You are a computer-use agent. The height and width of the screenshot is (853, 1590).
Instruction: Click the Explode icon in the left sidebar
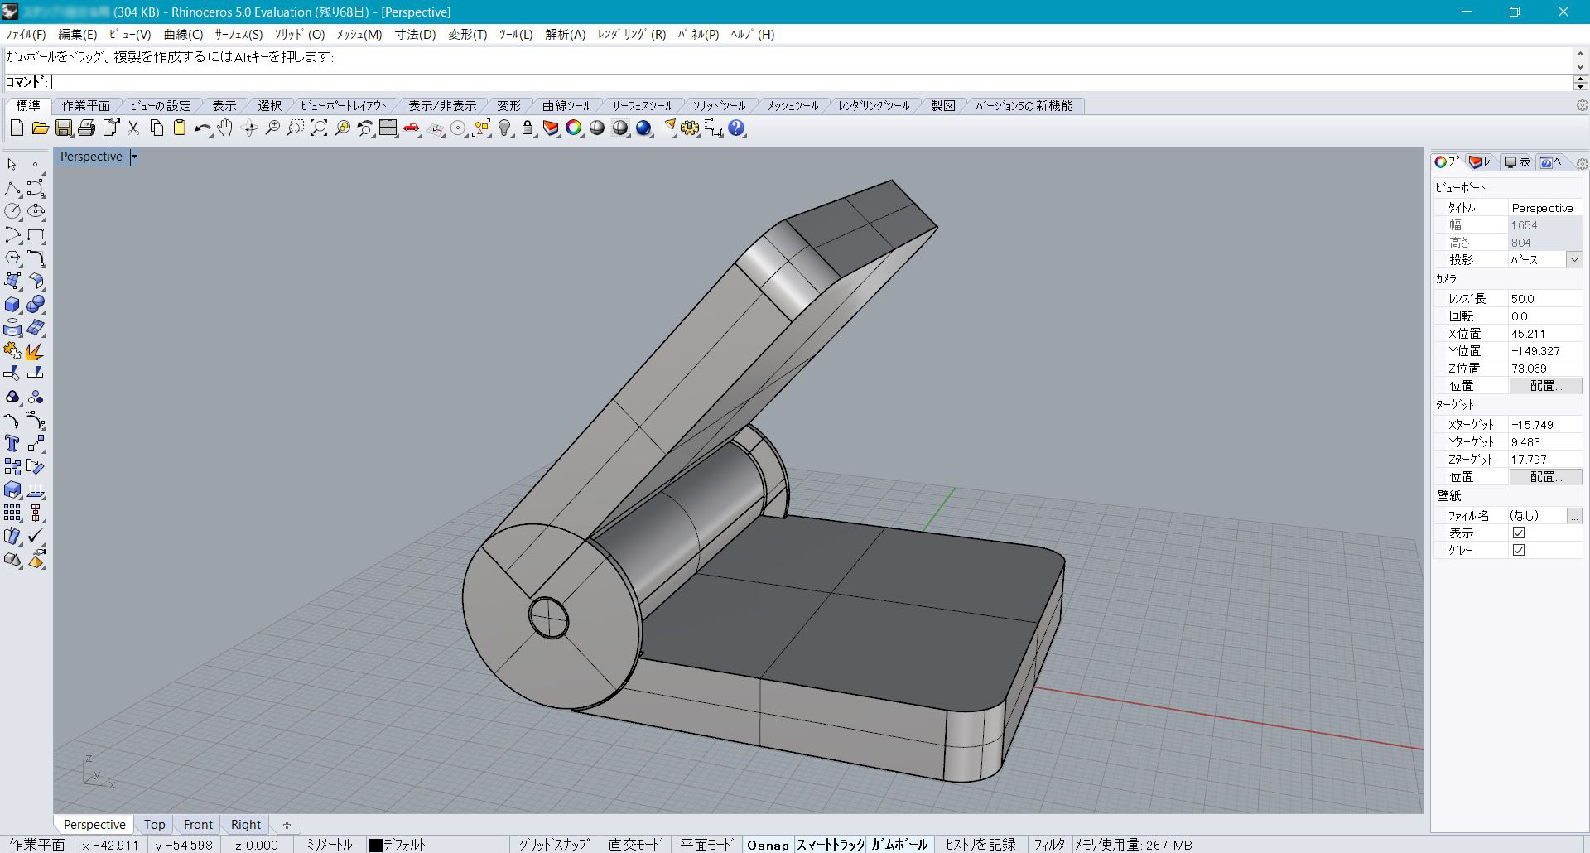[36, 350]
